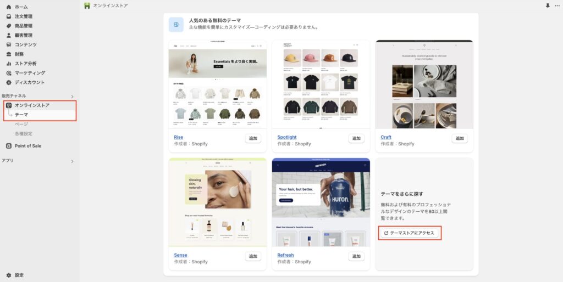The width and height of the screenshot is (563, 282).
Task: Open the Refresh theme link
Action: coord(285,255)
